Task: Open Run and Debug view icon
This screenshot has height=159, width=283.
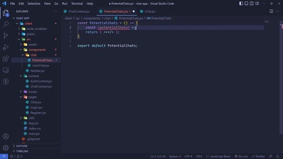Action: click(6, 47)
